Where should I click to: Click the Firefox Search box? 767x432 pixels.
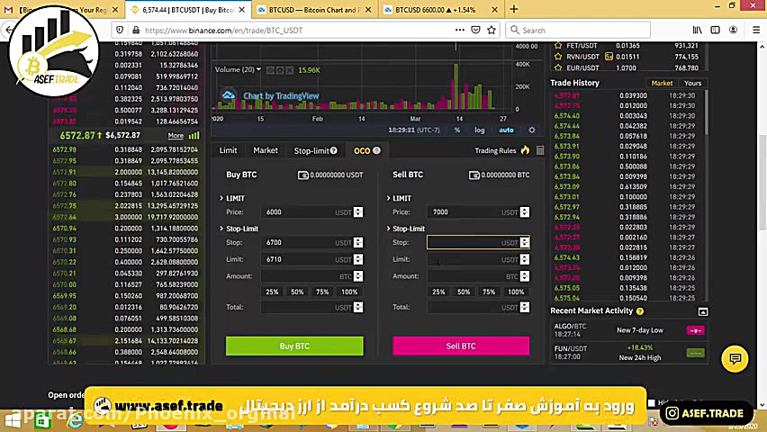tap(578, 30)
